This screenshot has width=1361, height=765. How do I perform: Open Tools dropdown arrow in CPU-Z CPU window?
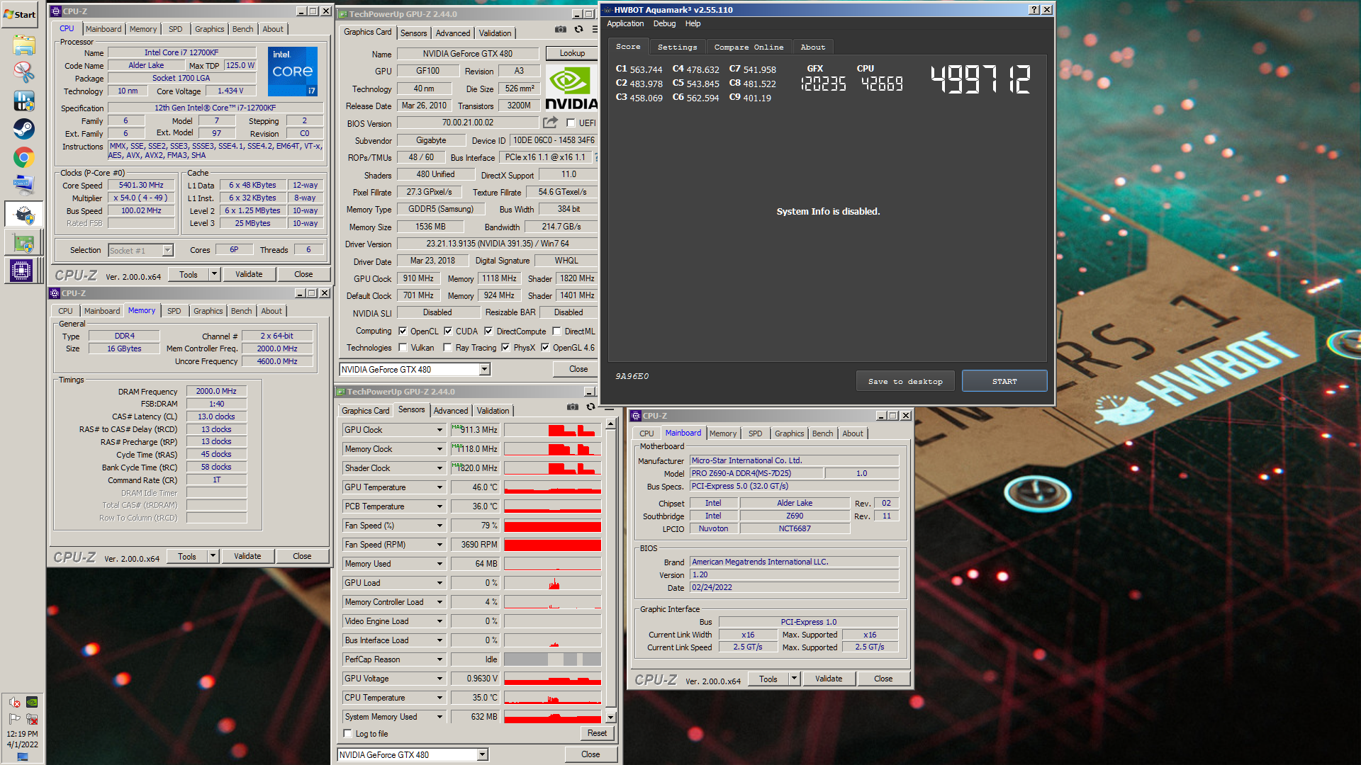(214, 274)
